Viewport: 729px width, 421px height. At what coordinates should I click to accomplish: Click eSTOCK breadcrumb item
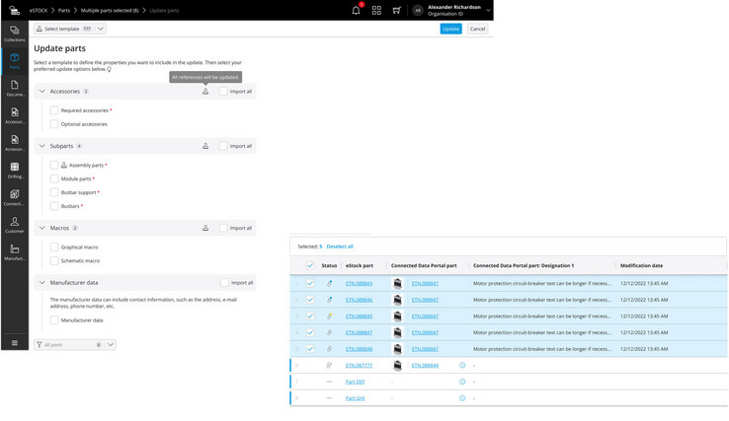pyautogui.click(x=39, y=11)
